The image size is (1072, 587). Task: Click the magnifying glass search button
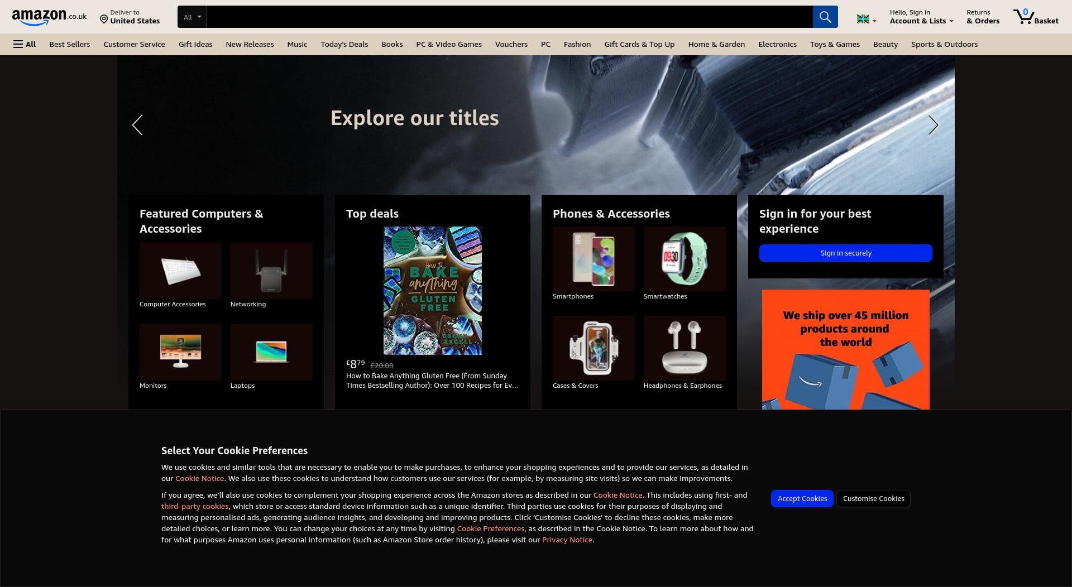[825, 17]
